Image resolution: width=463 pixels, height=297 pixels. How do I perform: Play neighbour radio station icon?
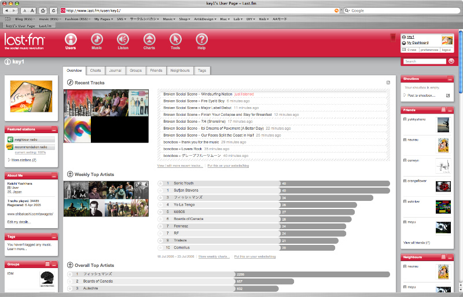coord(10,140)
